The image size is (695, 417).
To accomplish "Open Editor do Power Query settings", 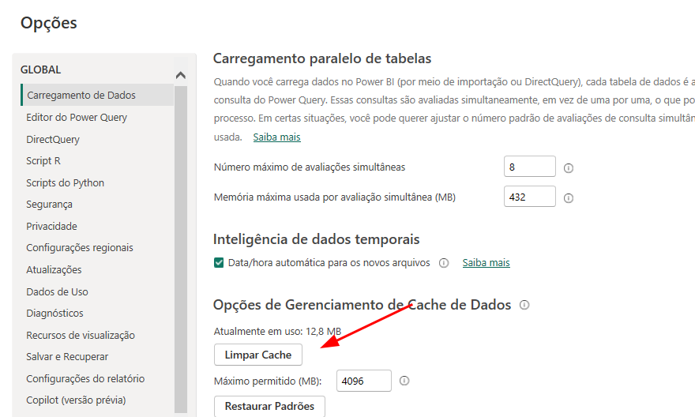I will pos(77,118).
